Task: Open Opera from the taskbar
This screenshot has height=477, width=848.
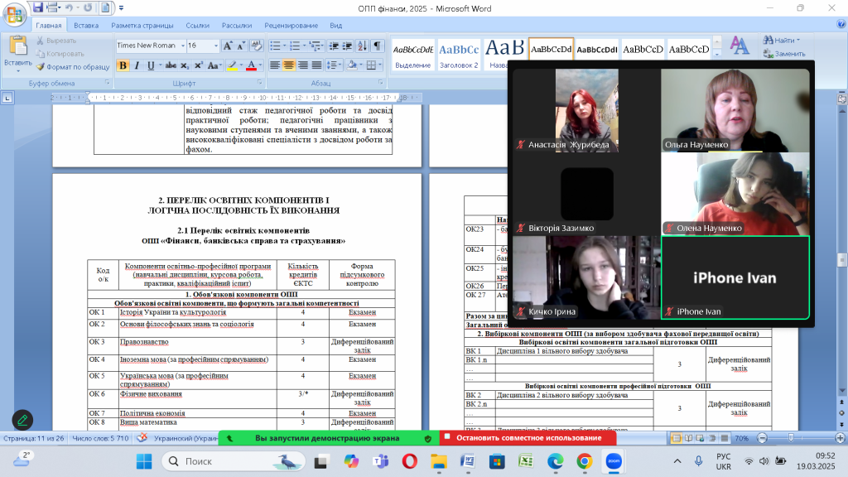Action: tap(410, 461)
